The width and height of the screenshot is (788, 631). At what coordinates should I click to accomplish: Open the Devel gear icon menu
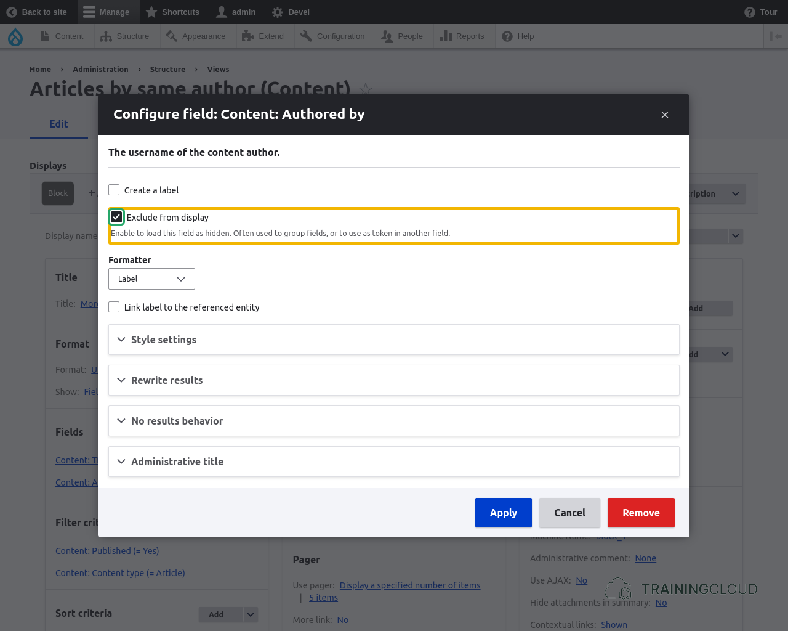[278, 12]
